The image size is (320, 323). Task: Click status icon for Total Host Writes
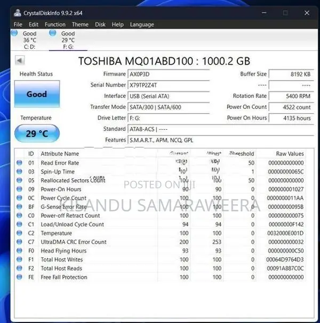tap(19, 259)
